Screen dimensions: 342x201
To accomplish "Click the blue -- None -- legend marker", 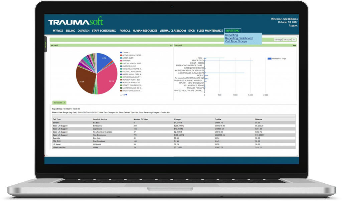I will pos(121,53).
